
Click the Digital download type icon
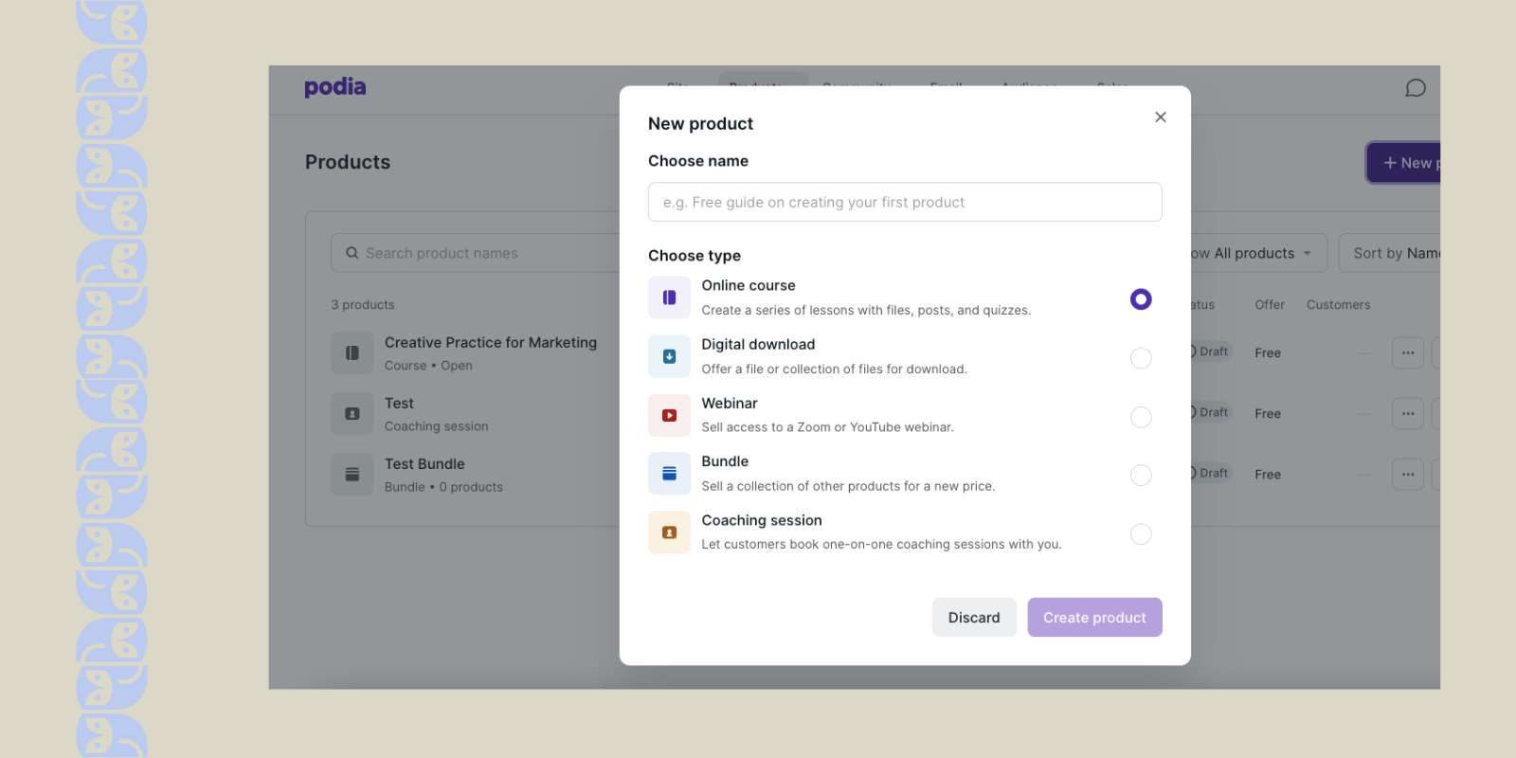(x=669, y=356)
